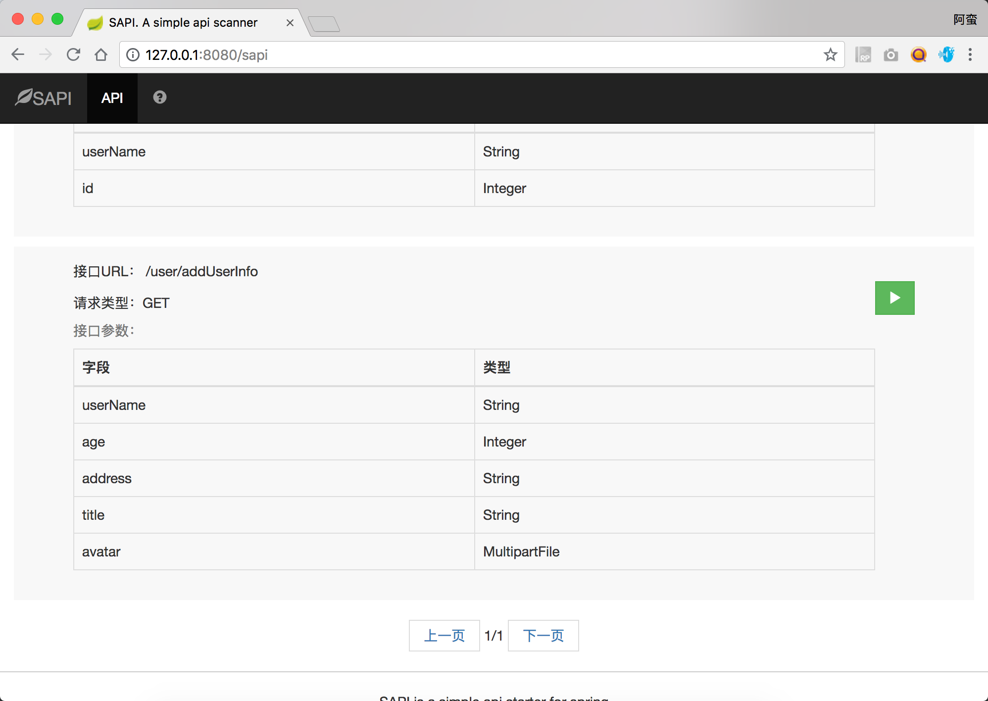988x701 pixels.
Task: Click the browser back arrow
Action: coord(18,54)
